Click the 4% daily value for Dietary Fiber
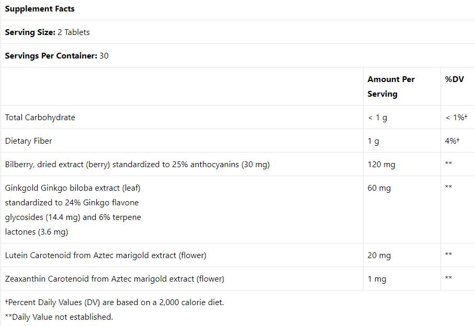The image size is (475, 326). click(x=453, y=141)
